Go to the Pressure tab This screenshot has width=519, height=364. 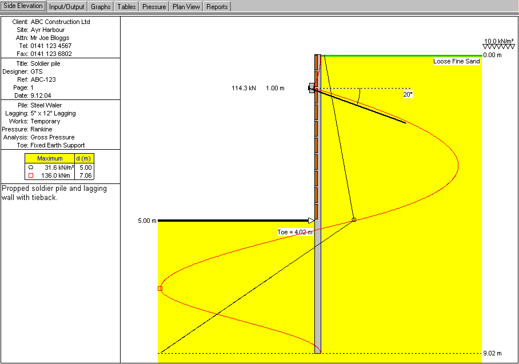[x=154, y=7]
